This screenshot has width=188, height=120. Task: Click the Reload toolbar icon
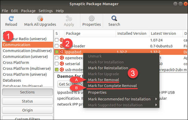click(11, 18)
